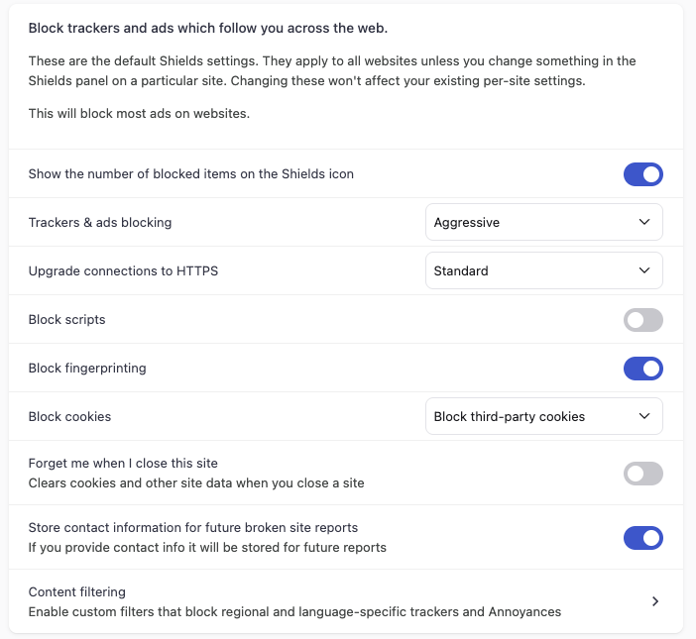The width and height of the screenshot is (696, 639).
Task: Click the down arrow beside Block third-party cookies
Action: coord(644,417)
